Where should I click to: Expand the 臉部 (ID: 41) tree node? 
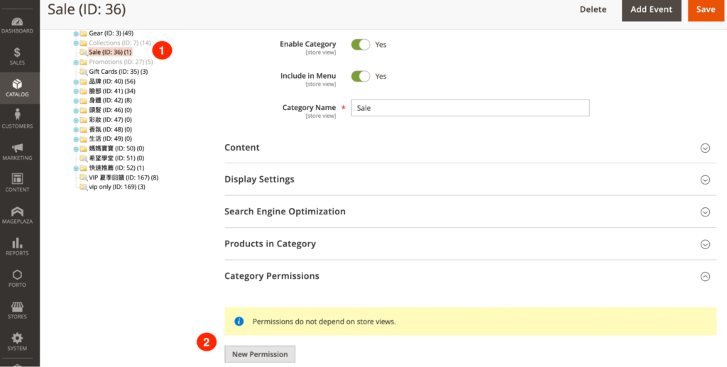coord(76,92)
